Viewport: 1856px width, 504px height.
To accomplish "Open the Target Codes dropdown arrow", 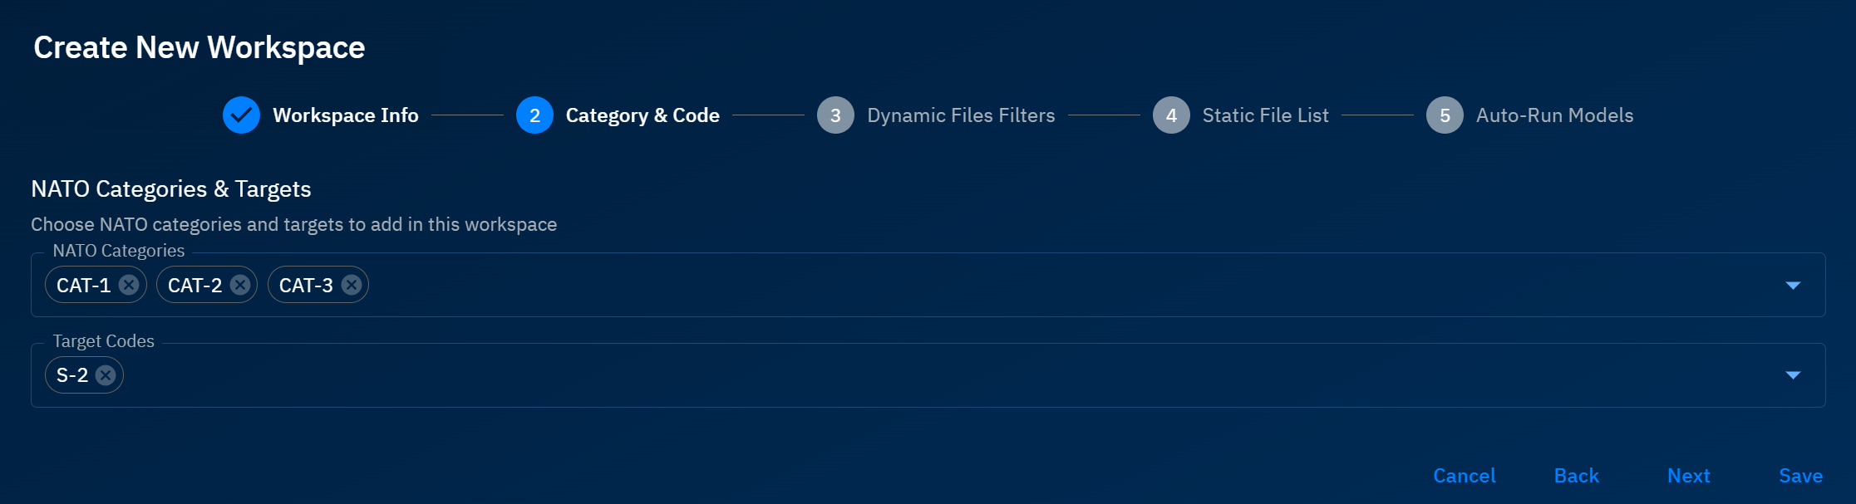I will pos(1793,375).
